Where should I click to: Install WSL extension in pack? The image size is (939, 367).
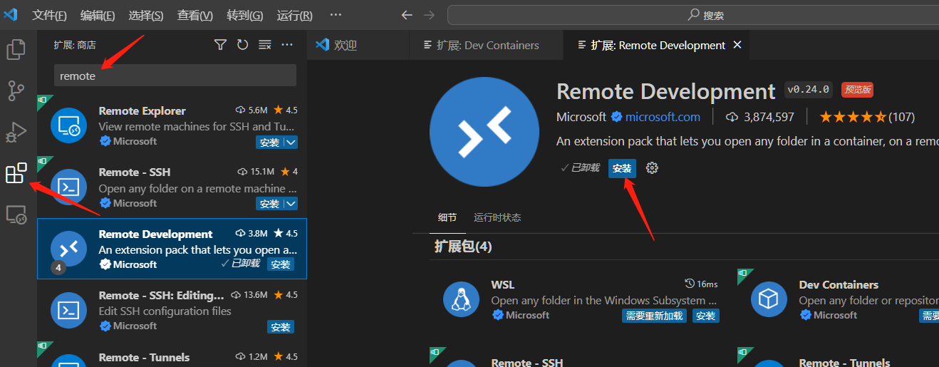click(x=705, y=316)
